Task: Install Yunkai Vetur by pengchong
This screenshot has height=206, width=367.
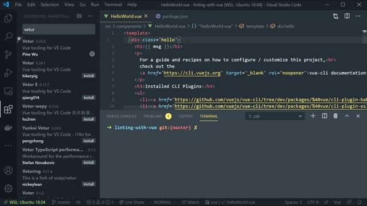Action: coord(89,141)
